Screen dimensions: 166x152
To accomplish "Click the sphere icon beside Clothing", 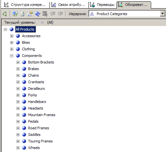I will pos(18,49).
